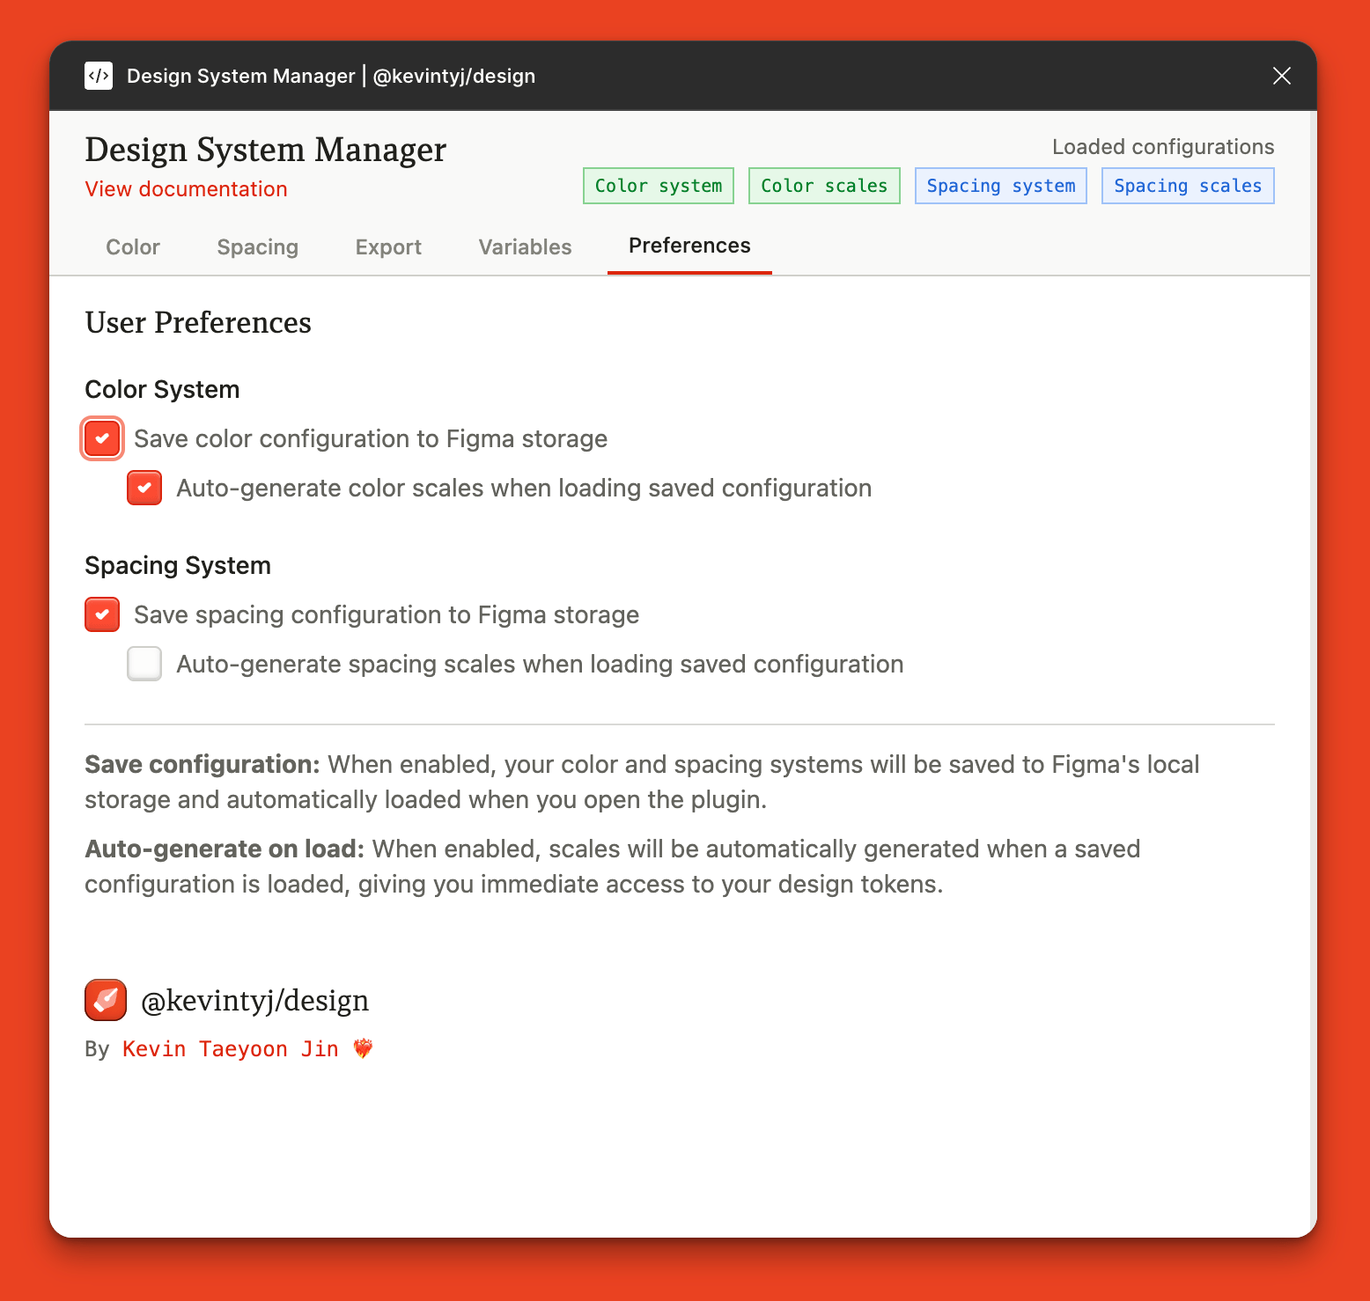This screenshot has height=1301, width=1370.
Task: Click the code icon in the title bar
Action: [99, 76]
